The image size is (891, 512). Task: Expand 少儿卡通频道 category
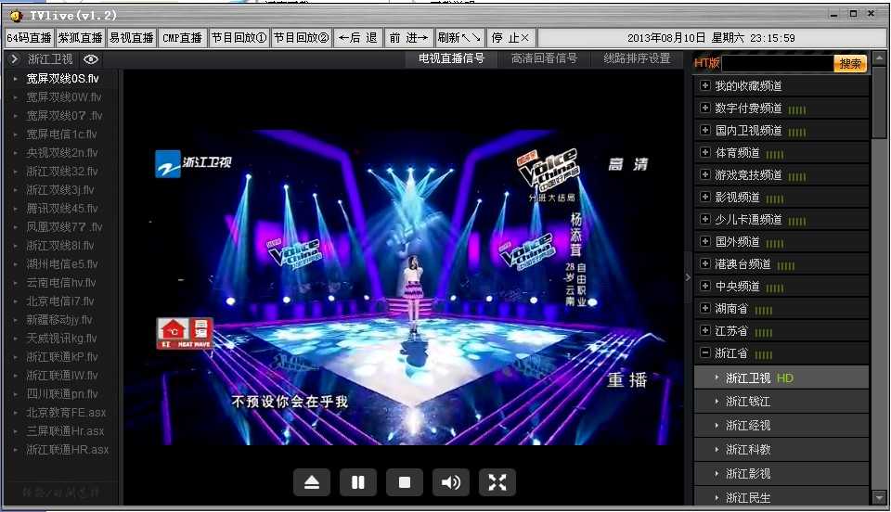(781, 219)
